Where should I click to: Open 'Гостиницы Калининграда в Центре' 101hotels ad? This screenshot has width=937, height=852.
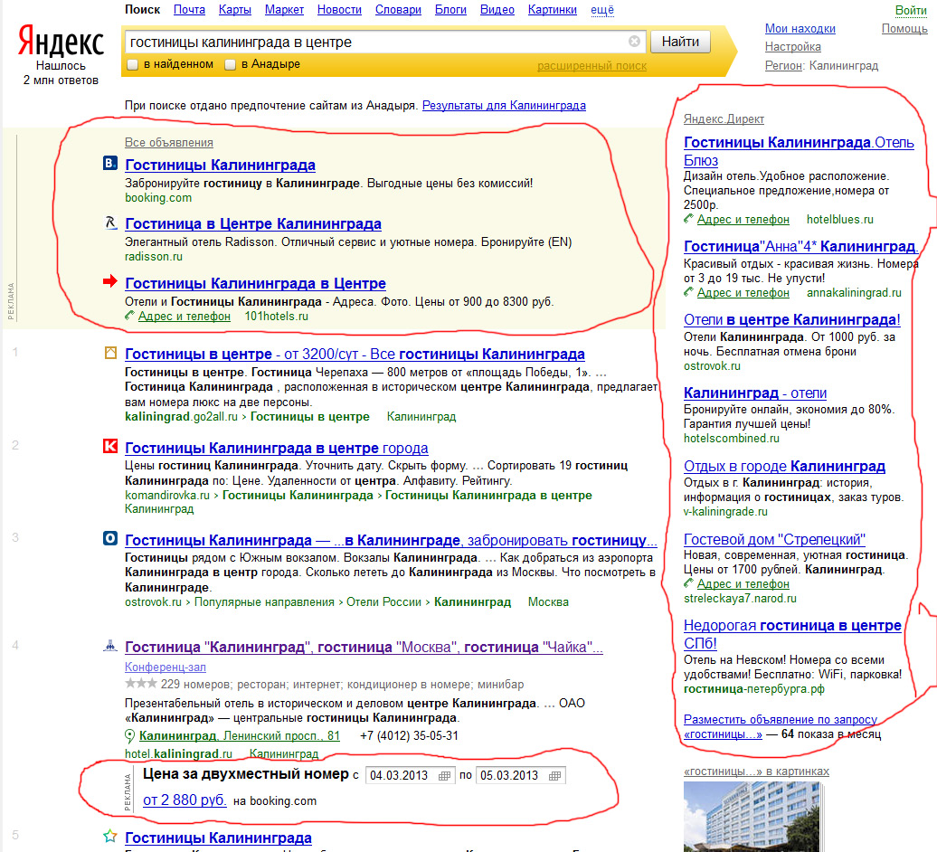(x=255, y=283)
